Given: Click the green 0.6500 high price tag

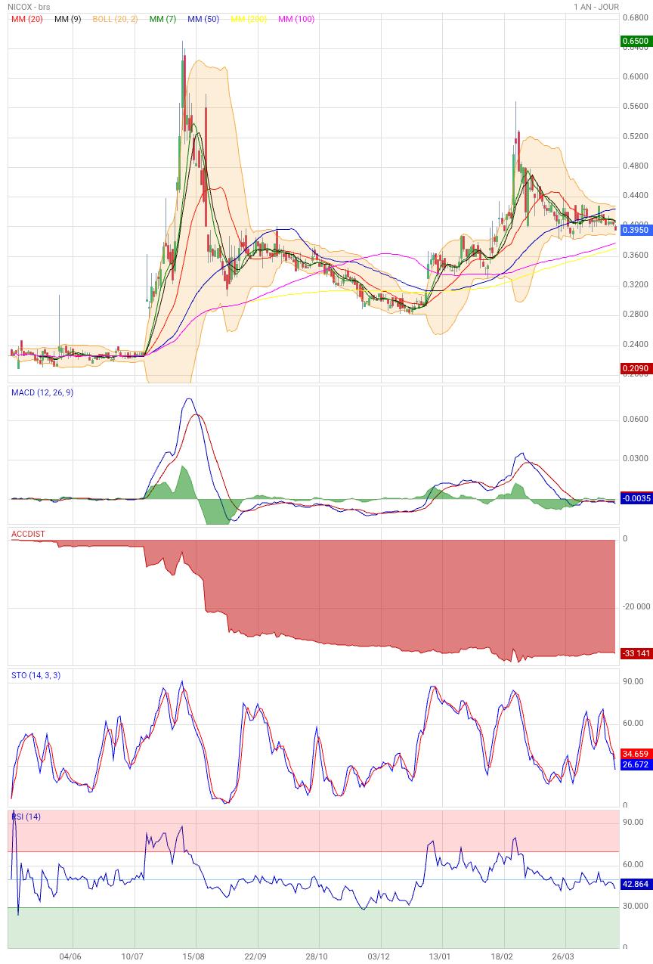Looking at the screenshot, I should tap(635, 41).
